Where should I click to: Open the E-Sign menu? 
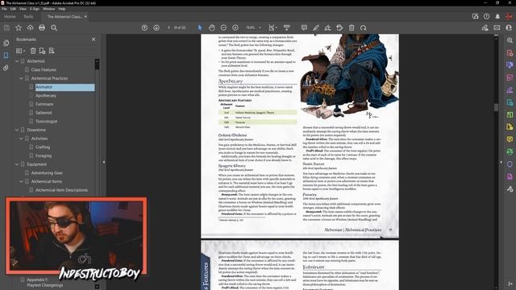point(35,9)
